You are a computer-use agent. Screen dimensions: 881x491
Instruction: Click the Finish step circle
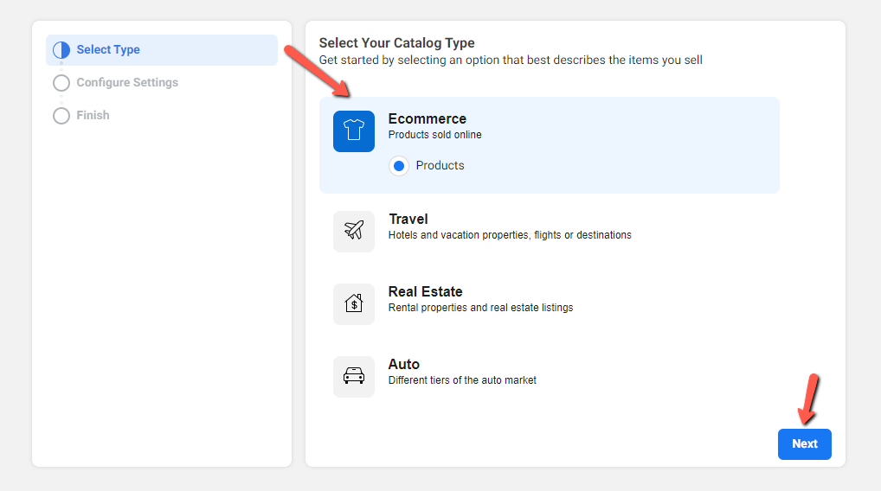click(x=61, y=116)
